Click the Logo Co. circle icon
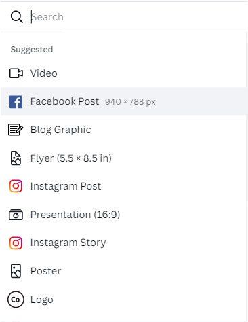This screenshot has width=248, height=322. click(16, 300)
